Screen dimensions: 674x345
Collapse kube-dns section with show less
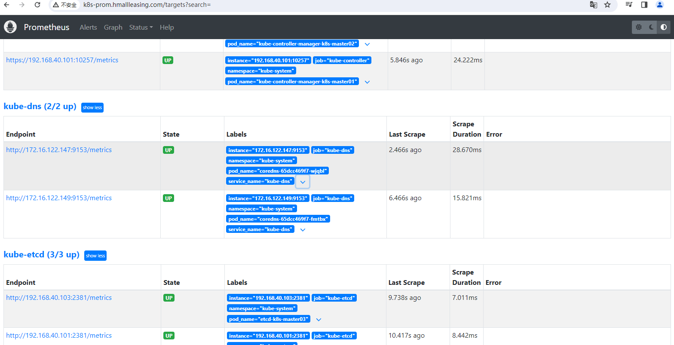(92, 107)
